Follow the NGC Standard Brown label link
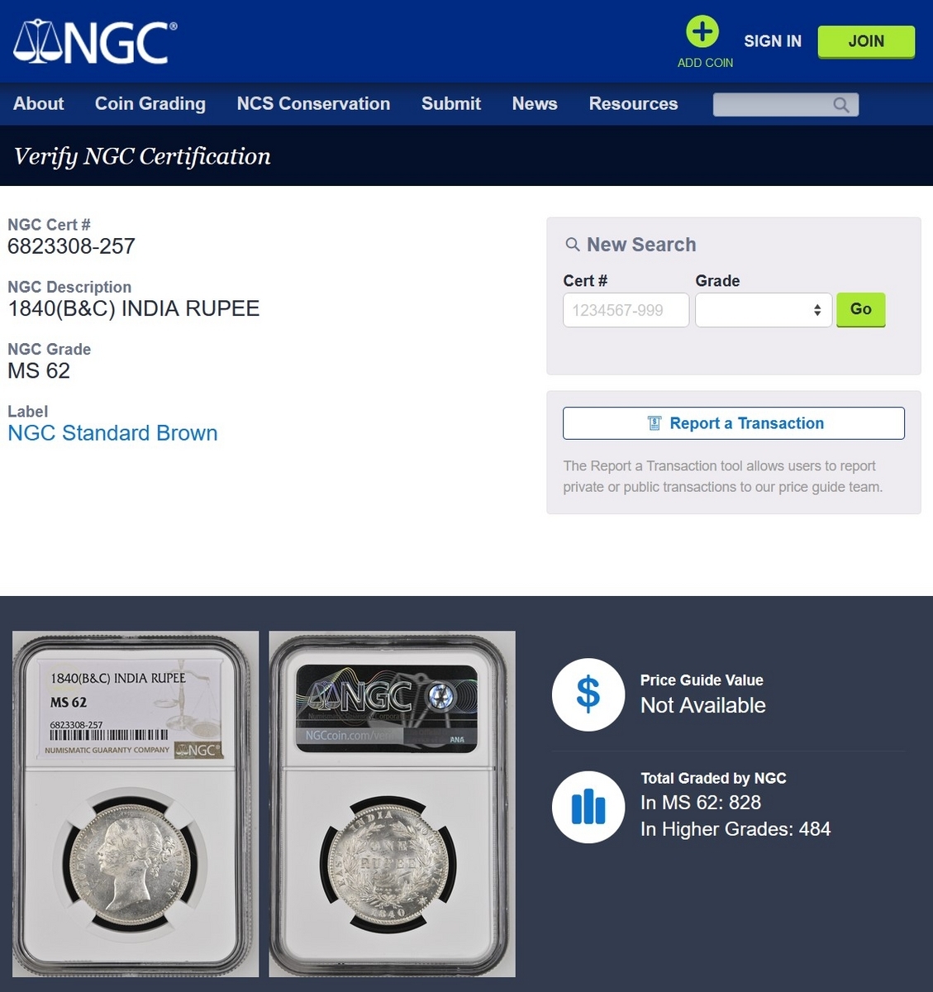This screenshot has width=933, height=992. [112, 433]
